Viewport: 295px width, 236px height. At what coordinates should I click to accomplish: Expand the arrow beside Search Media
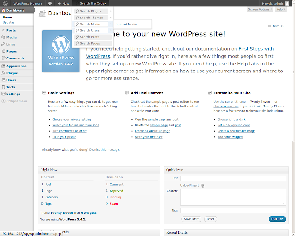(x=111, y=24)
